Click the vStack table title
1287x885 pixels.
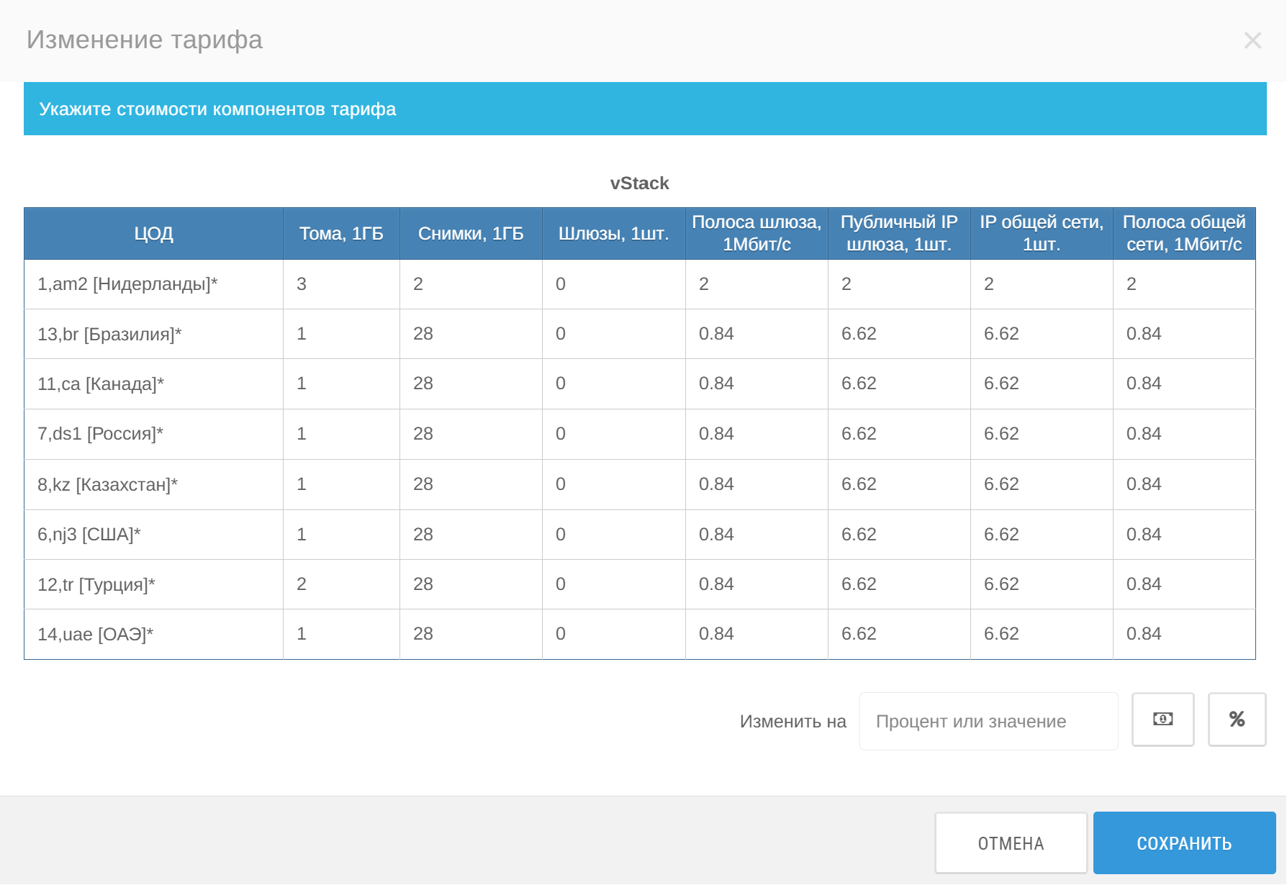(x=639, y=183)
